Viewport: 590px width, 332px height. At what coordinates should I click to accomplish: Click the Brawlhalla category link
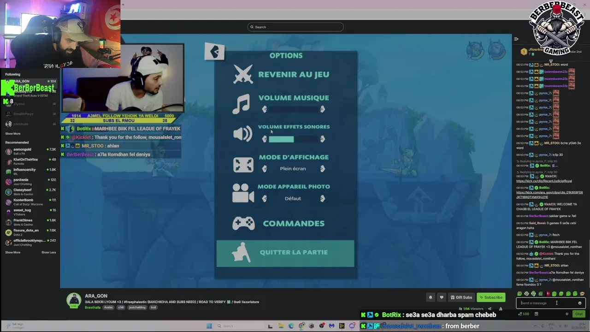(x=93, y=308)
